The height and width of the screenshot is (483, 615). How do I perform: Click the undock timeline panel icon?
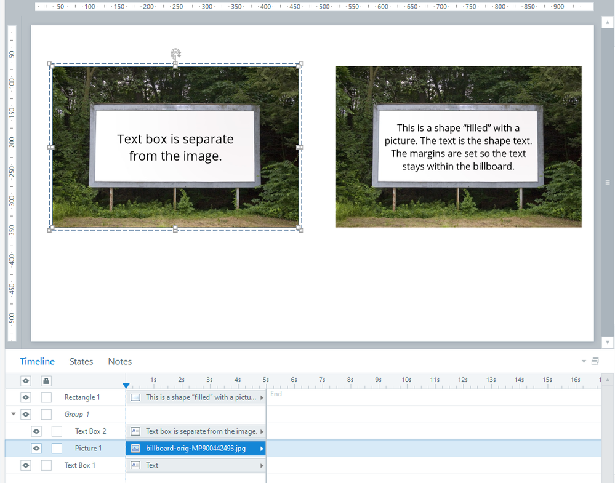(595, 361)
